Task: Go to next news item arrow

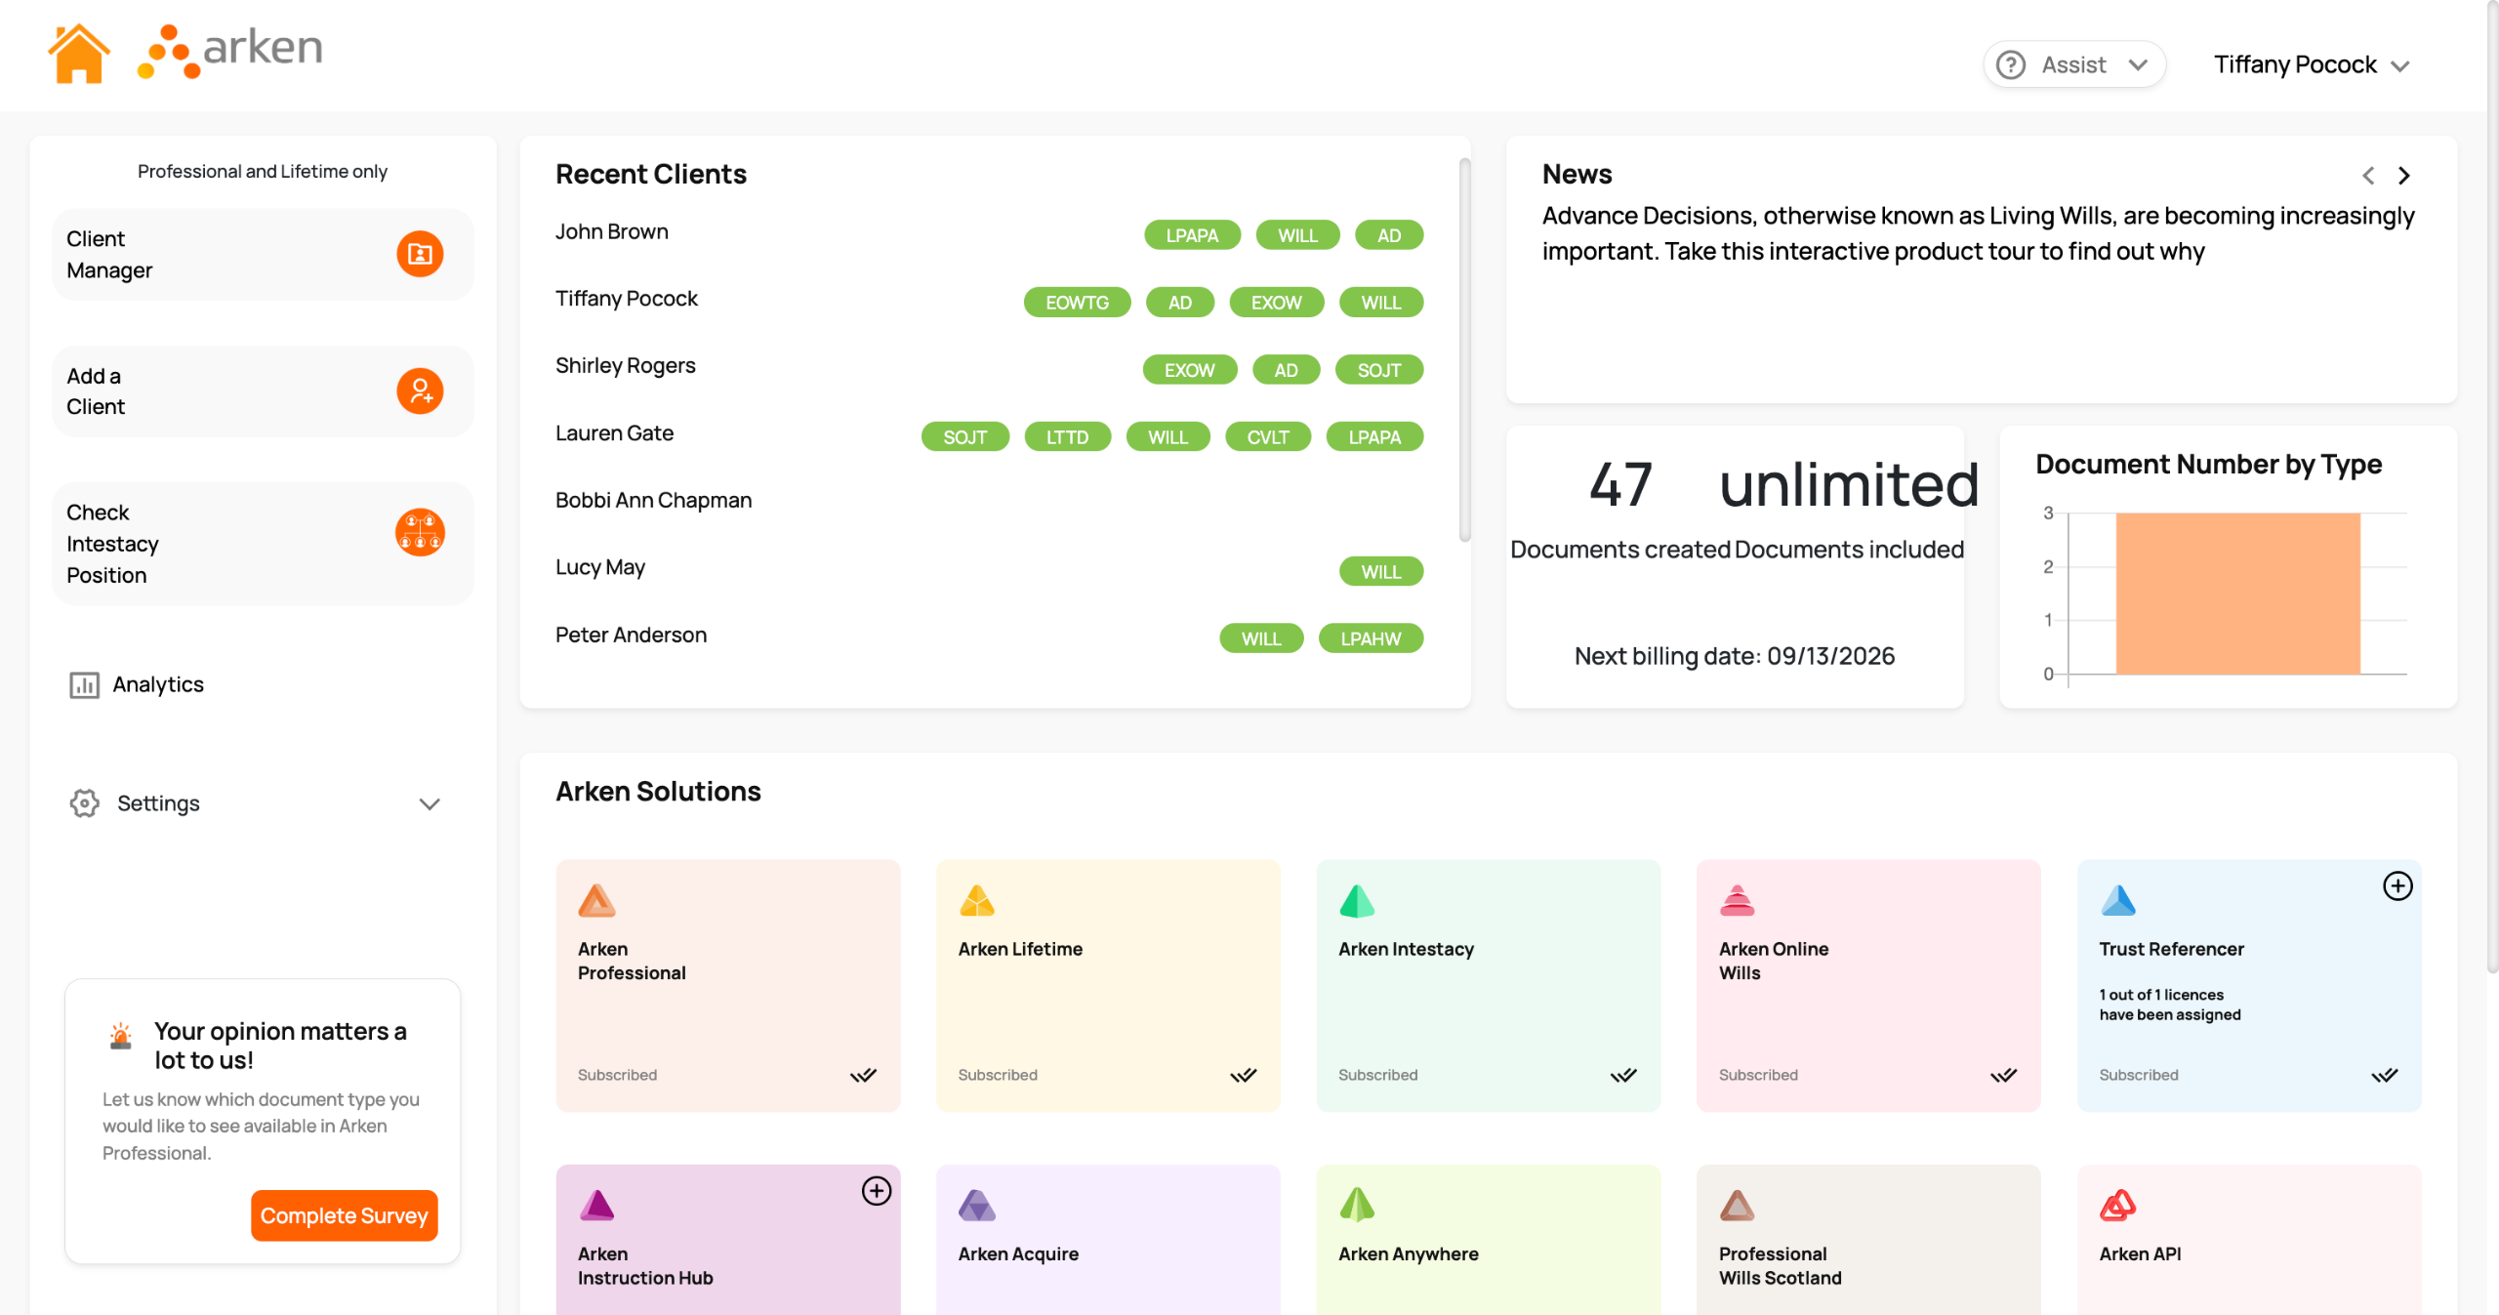Action: coord(2404,176)
